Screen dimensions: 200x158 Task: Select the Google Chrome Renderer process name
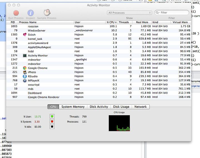(44, 97)
